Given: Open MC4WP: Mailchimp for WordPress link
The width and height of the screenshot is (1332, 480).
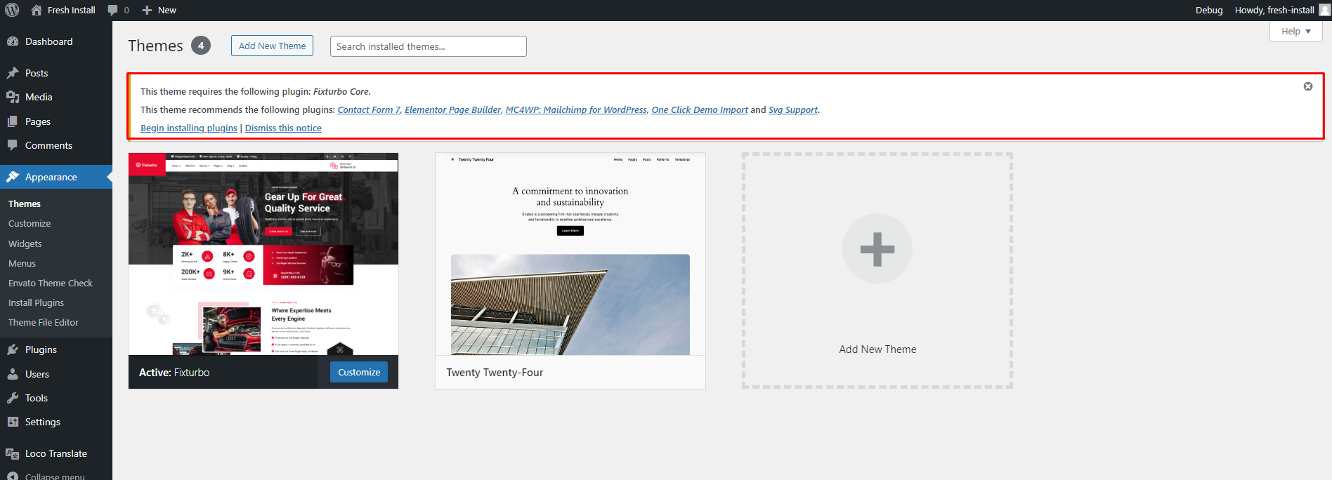Looking at the screenshot, I should click(x=576, y=109).
